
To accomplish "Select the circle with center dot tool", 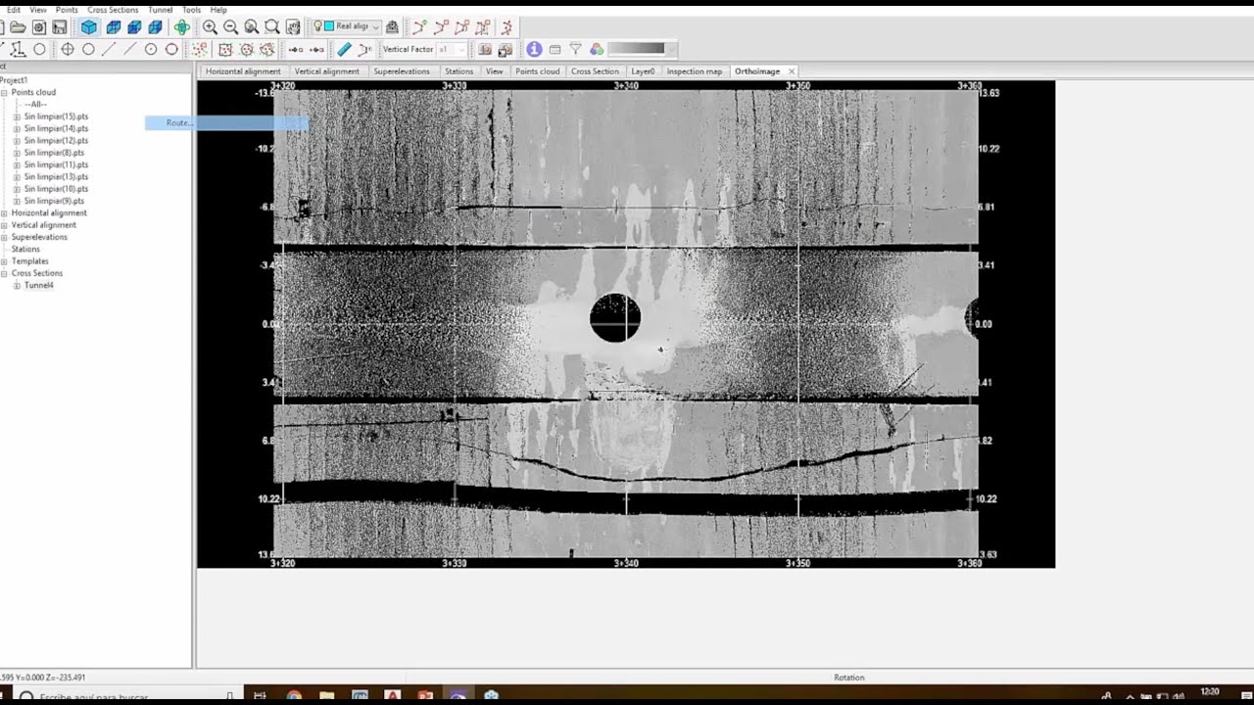I will 151,49.
